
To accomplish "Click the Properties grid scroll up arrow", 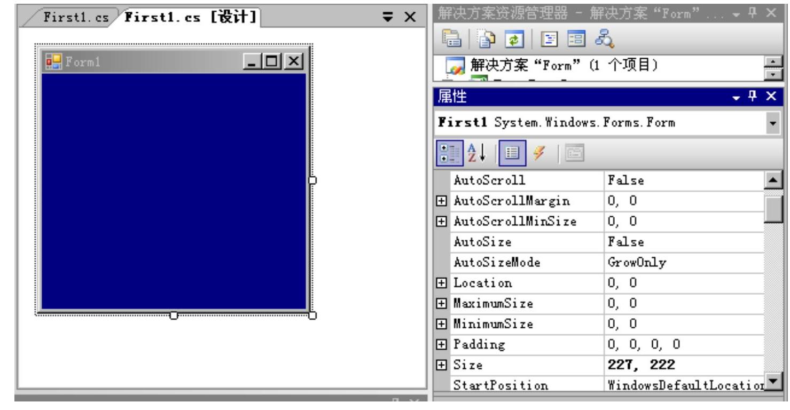I will (773, 180).
